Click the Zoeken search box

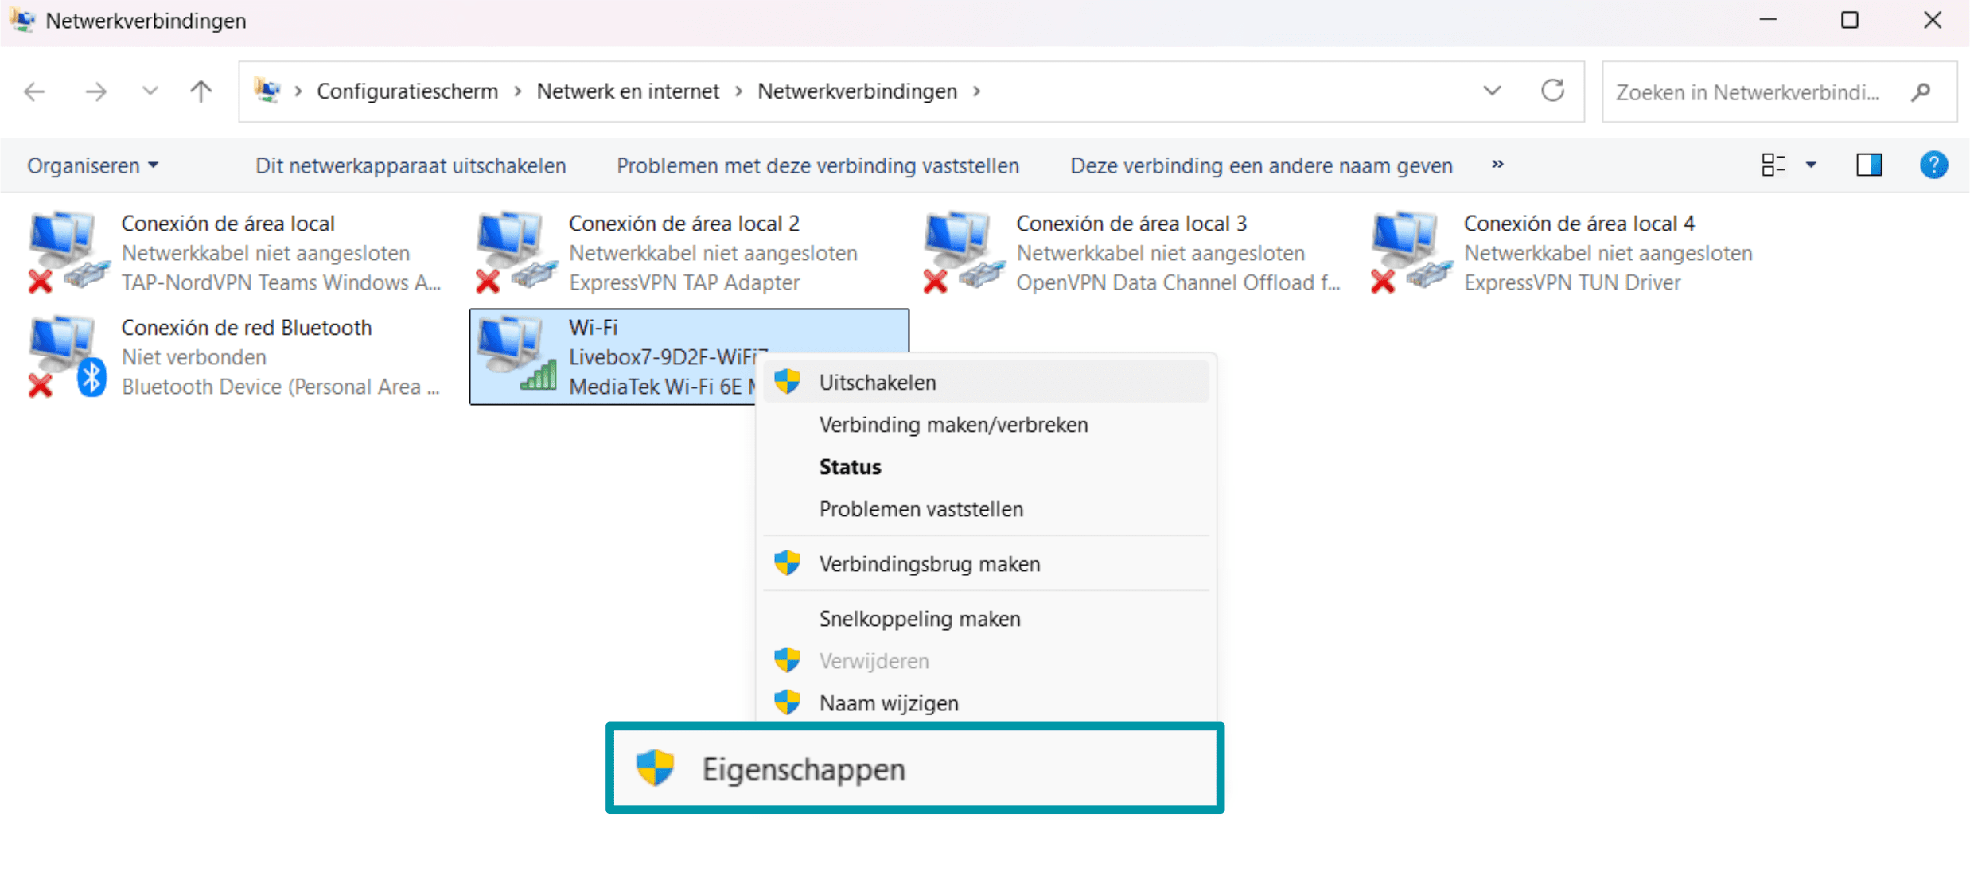(1734, 91)
